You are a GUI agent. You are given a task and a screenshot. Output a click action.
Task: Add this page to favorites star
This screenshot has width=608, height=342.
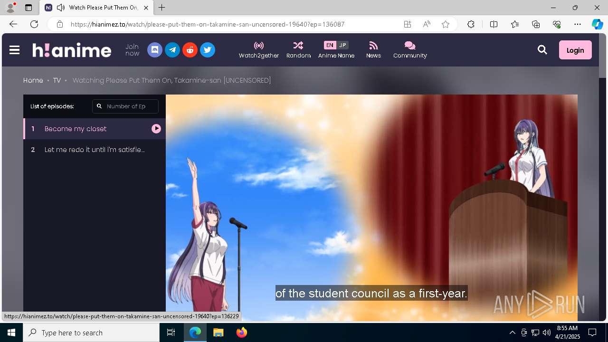446,24
